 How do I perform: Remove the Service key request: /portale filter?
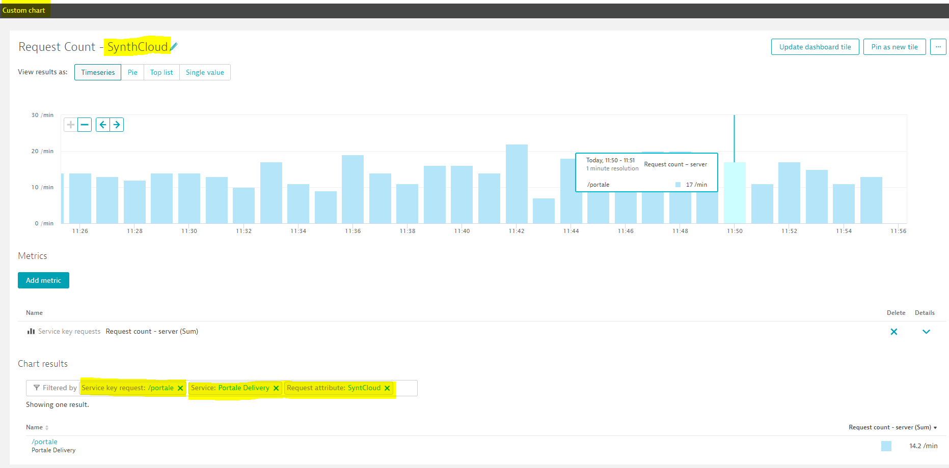(180, 388)
